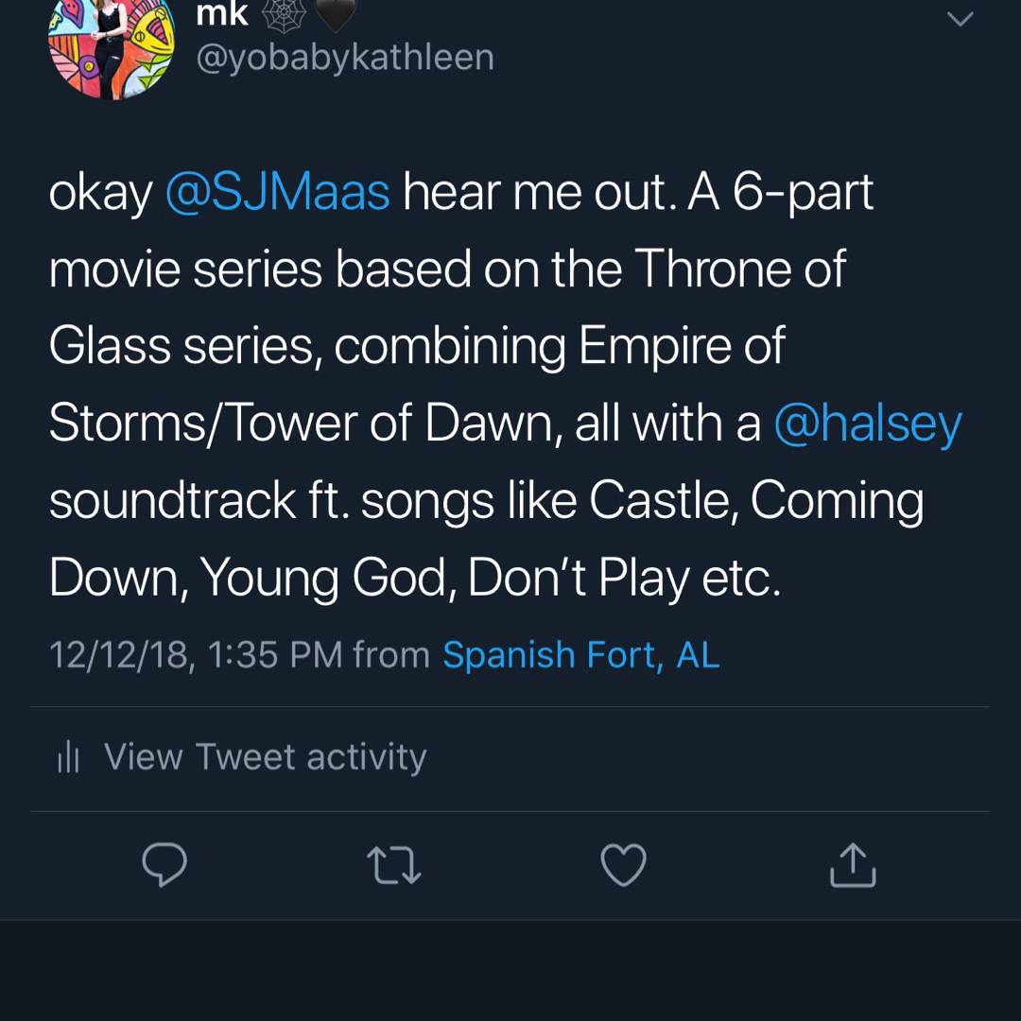Retweet this tweet using the arrows icon

pyautogui.click(x=395, y=865)
